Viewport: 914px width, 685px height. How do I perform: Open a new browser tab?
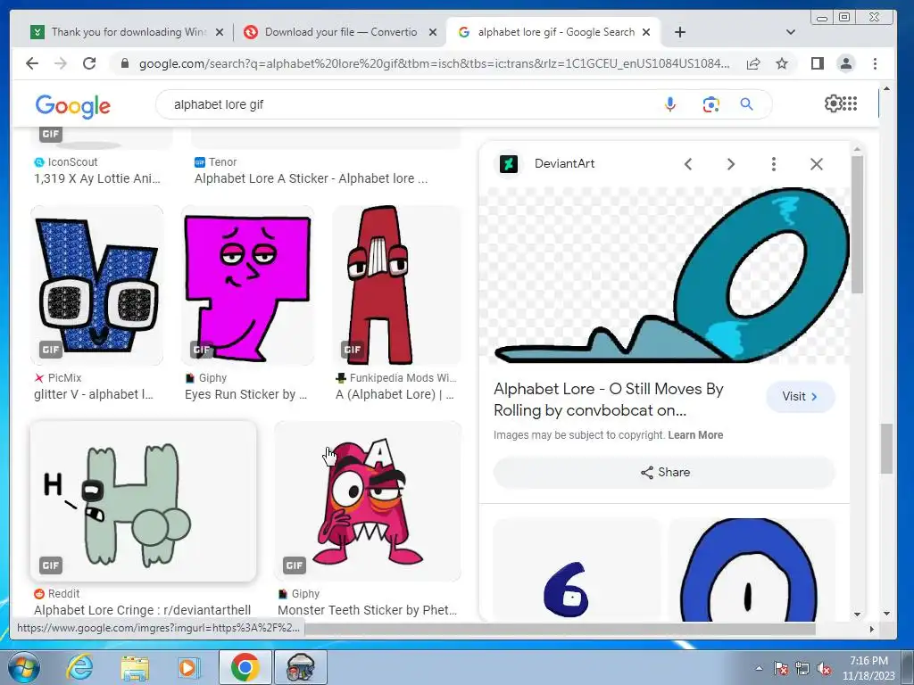tap(680, 32)
